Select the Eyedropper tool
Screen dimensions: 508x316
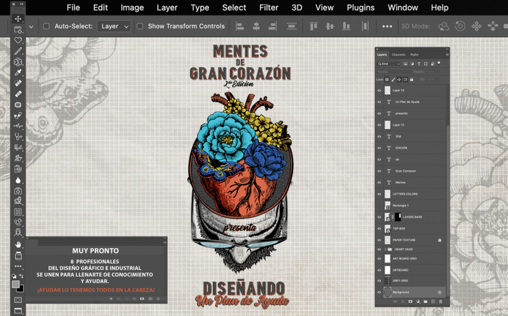18,72
